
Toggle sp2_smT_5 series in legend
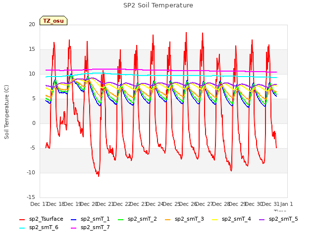click(x=278, y=219)
